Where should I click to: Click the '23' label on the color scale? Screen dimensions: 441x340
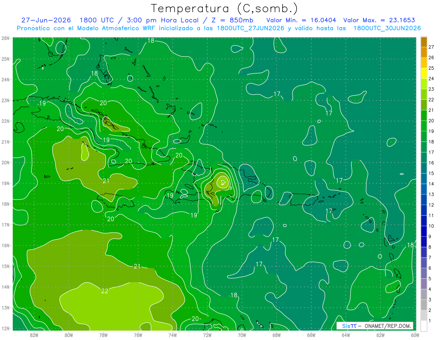coord(431,89)
